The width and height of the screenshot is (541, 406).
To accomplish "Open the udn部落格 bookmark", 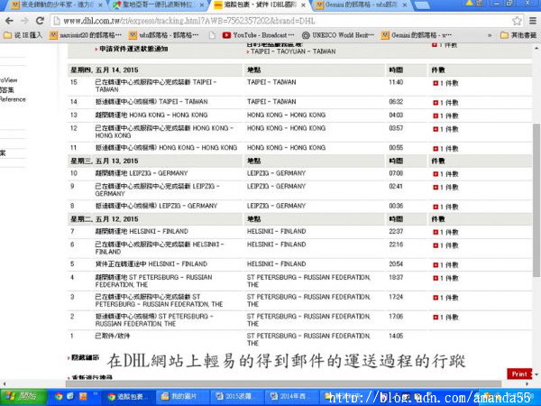I will [163, 35].
